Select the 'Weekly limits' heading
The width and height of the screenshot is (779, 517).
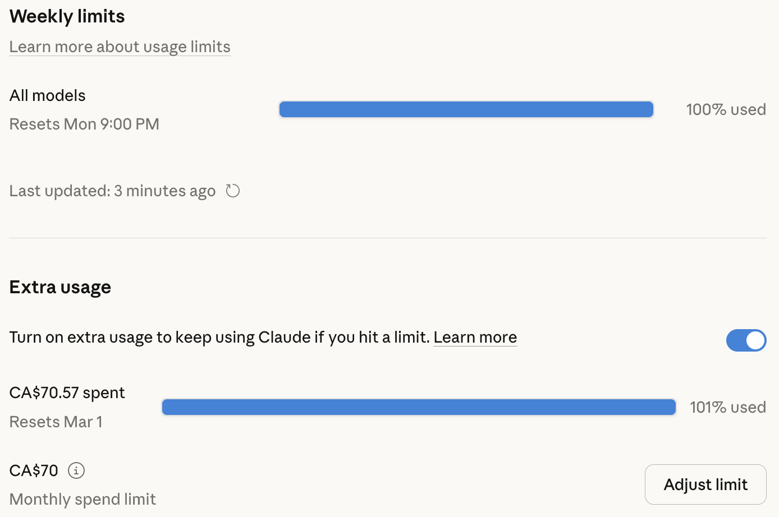[x=66, y=16]
